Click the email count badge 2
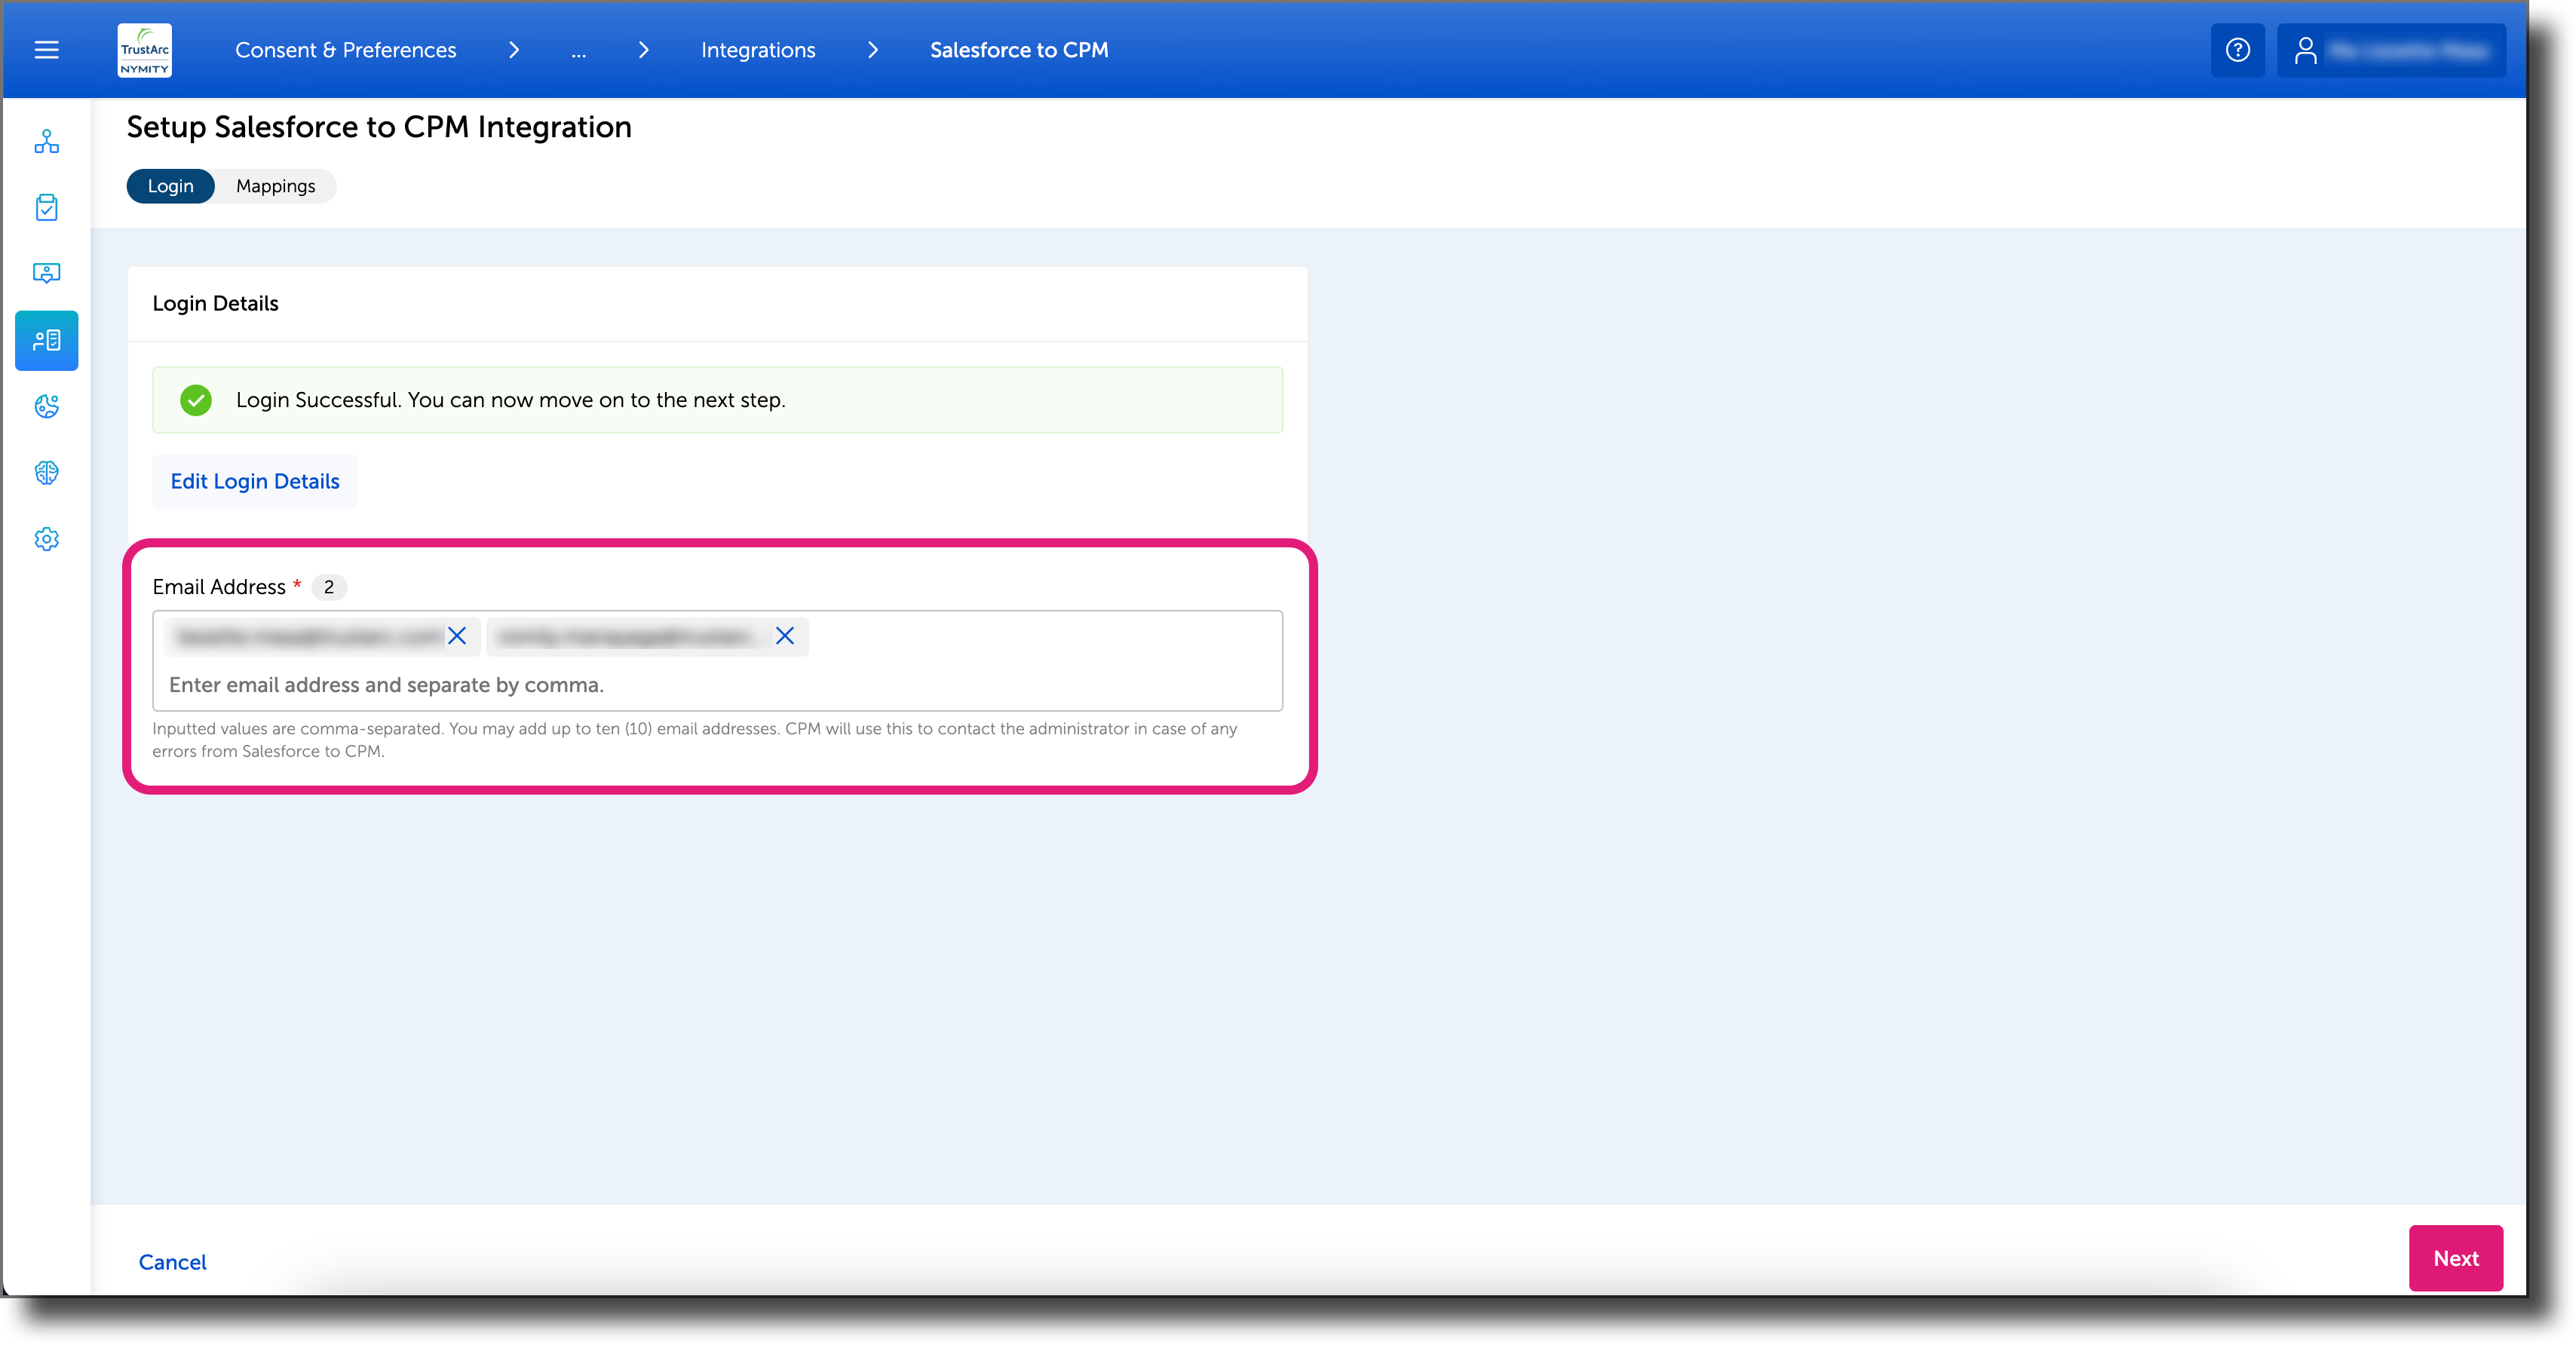 [x=329, y=587]
